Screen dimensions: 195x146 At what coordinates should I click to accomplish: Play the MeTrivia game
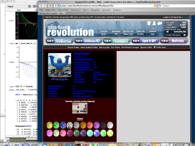point(174,41)
